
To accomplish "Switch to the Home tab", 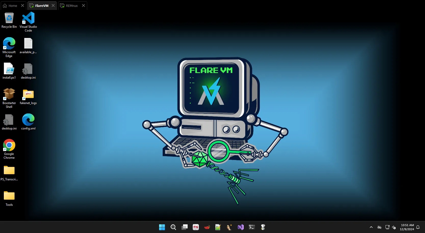I will 11,5.
